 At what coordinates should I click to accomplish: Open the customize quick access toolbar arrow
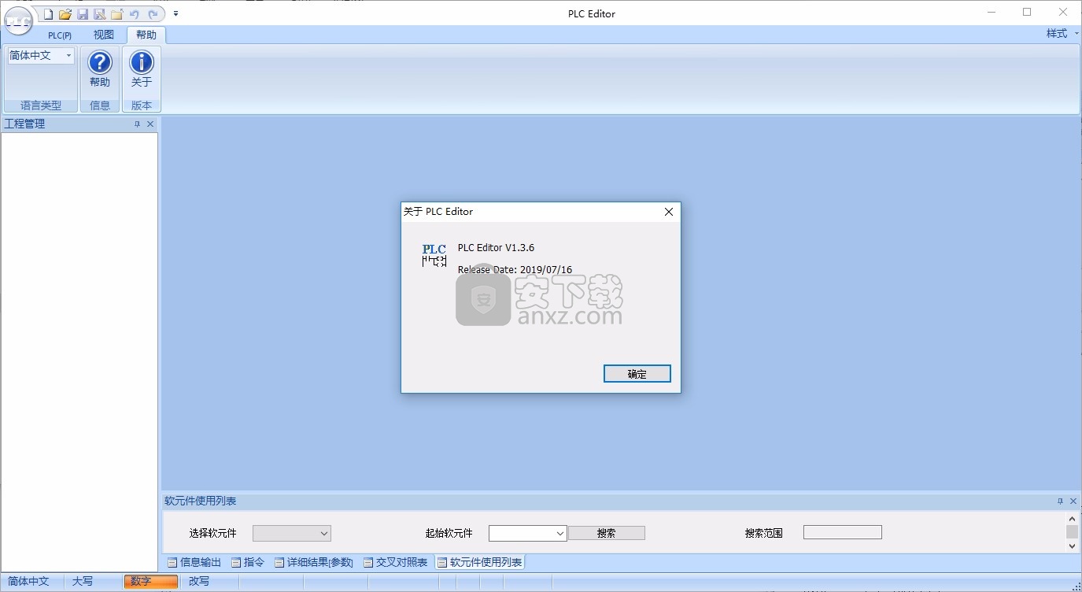176,13
